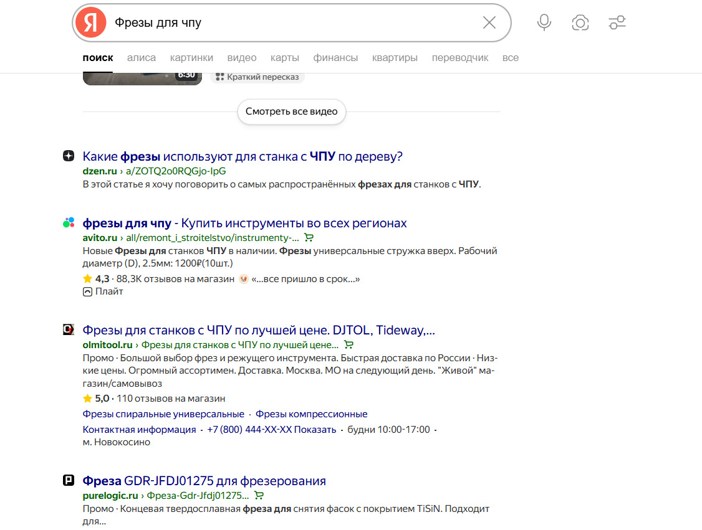Open the dzen.ru site link
The width and height of the screenshot is (702, 530).
click(x=100, y=171)
